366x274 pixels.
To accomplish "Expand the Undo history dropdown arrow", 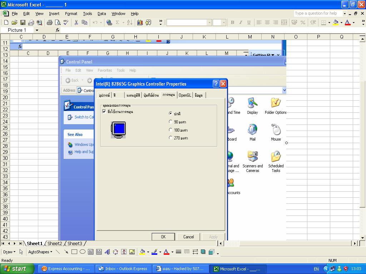I will (101, 22).
